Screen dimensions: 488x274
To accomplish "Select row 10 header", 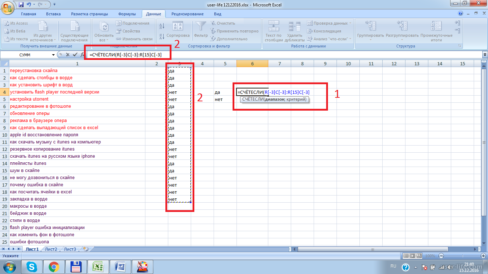I will click(4, 135).
